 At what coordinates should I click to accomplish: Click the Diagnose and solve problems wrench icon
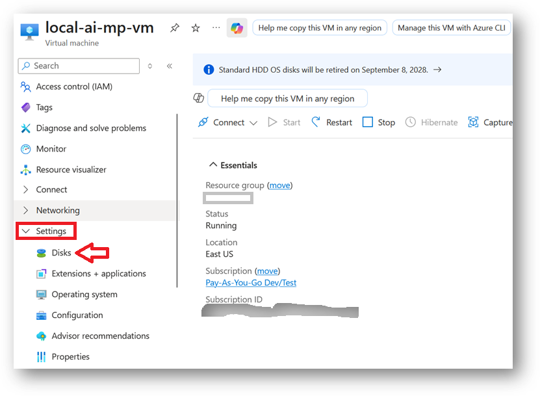click(x=25, y=128)
